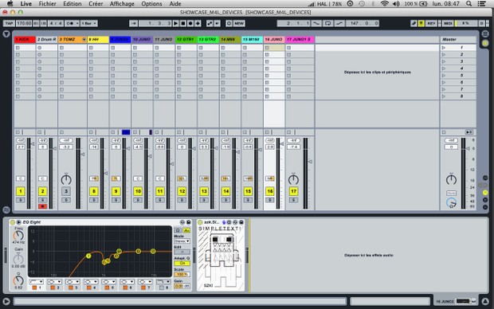Open the quantization 1 Bar dropdown
The image size is (494, 309).
(89, 23)
